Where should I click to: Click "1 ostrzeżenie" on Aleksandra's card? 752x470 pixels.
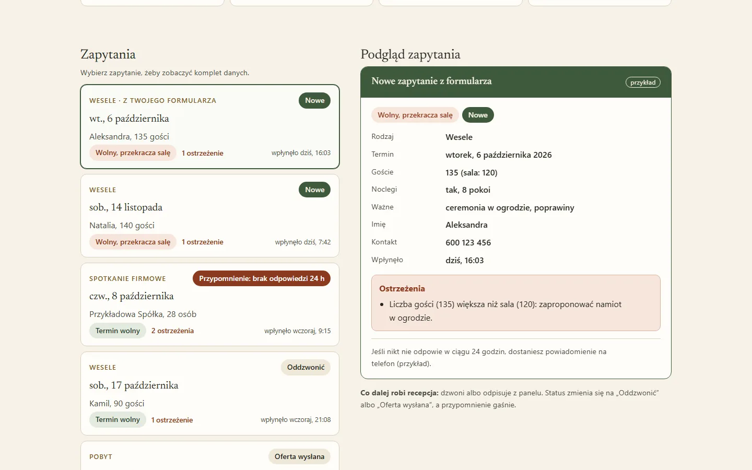[203, 153]
